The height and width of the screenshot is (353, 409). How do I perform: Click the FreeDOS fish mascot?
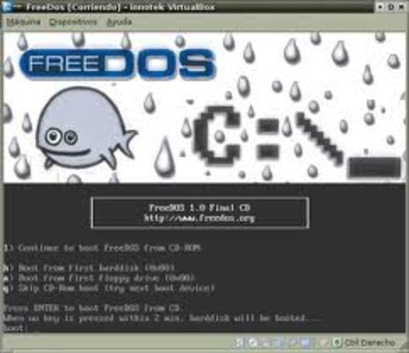click(x=86, y=128)
